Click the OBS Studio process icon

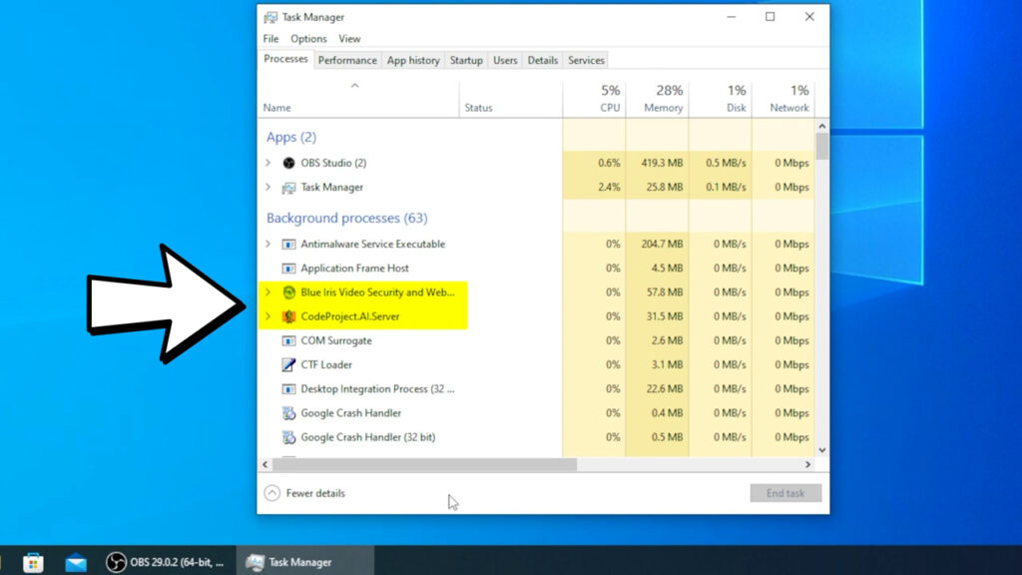coord(288,163)
